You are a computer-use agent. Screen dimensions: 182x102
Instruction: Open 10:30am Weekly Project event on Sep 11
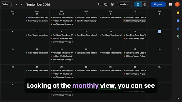tap(135, 38)
